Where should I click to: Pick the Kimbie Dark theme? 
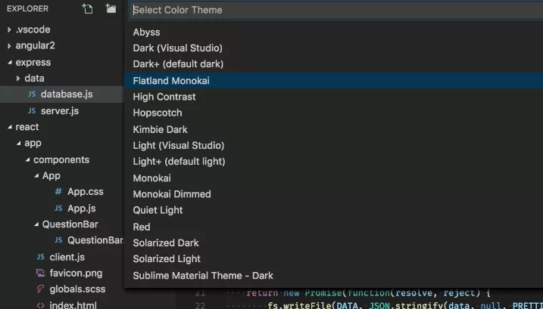[x=333, y=129]
